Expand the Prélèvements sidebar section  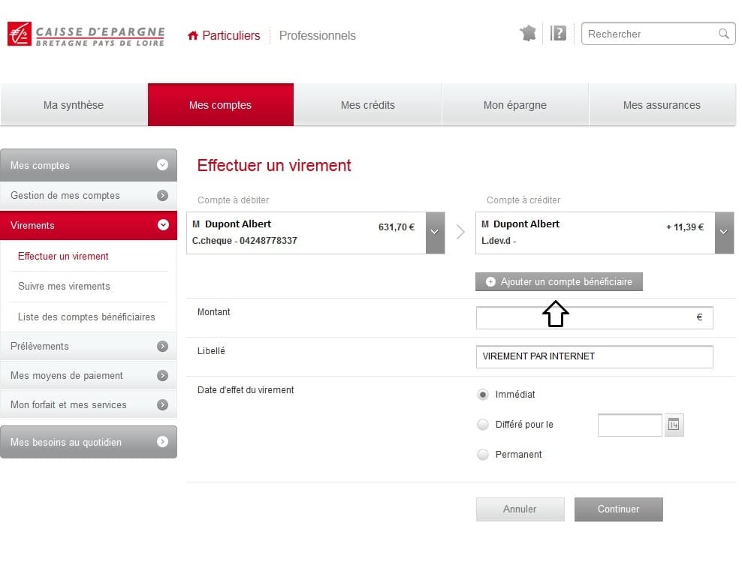click(89, 346)
